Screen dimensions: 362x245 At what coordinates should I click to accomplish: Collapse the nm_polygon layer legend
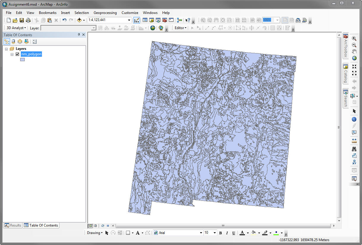point(12,54)
